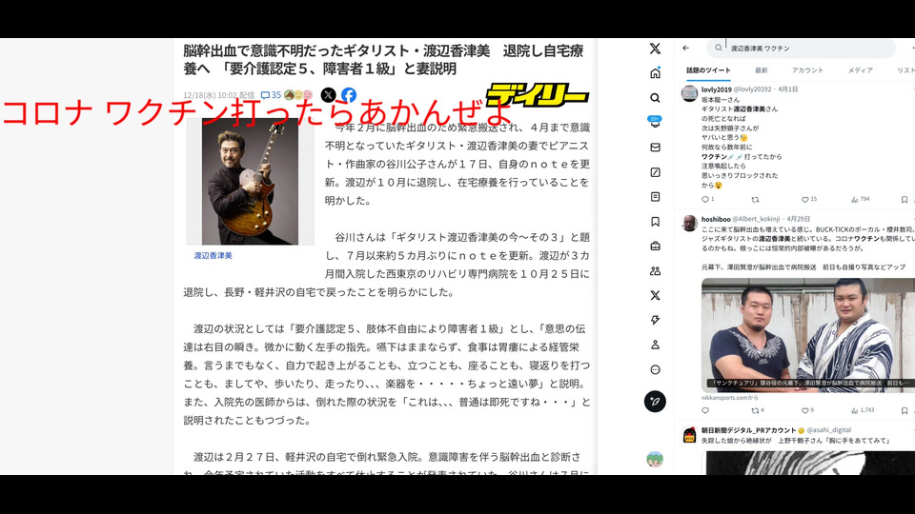Share the article via the X icon
Screen dimensions: 915x514
coord(329,94)
